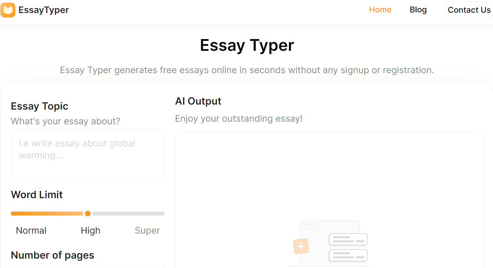
Task: Click the top card in the output illustration
Action: pos(348,239)
